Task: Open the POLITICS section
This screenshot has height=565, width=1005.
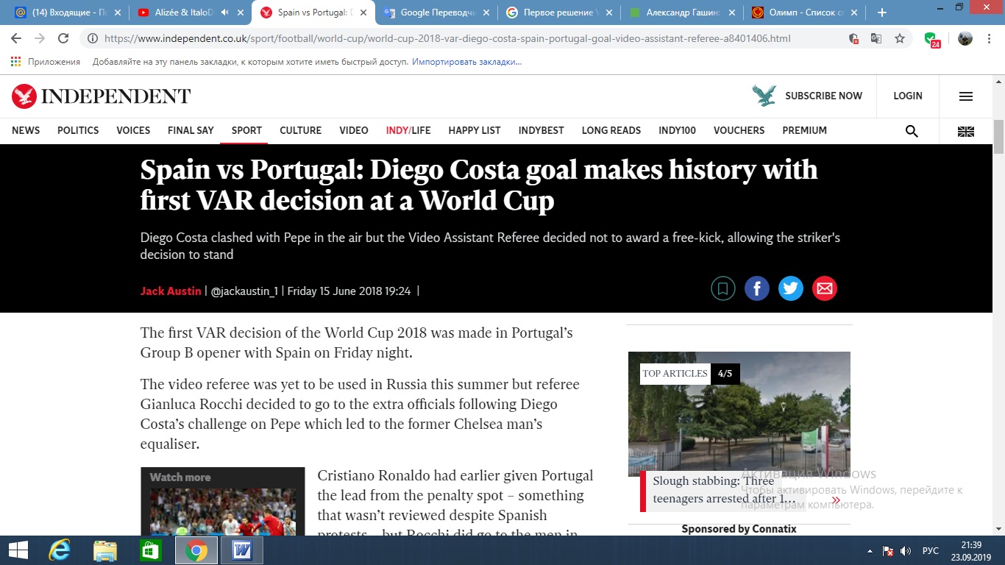Action: (78, 130)
